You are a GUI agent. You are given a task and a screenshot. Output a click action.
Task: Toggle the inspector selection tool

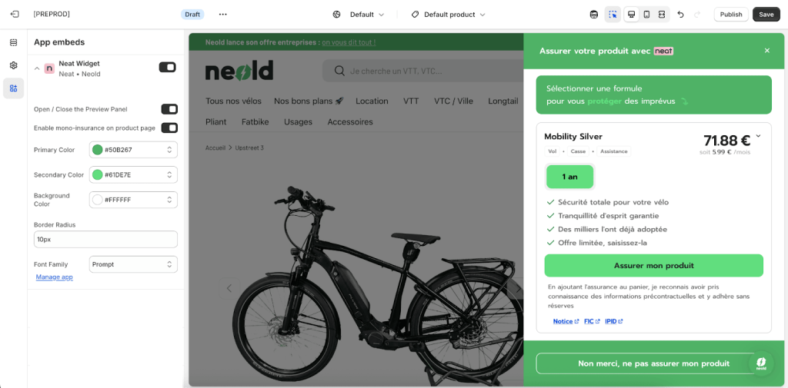pos(613,14)
